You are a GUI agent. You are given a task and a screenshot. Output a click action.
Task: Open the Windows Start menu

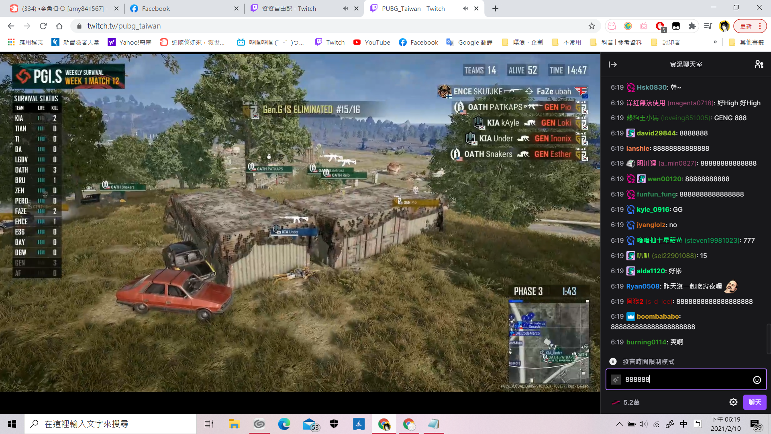click(x=12, y=424)
